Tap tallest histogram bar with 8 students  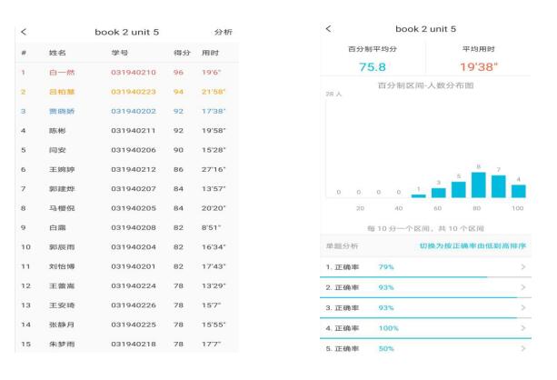[478, 185]
